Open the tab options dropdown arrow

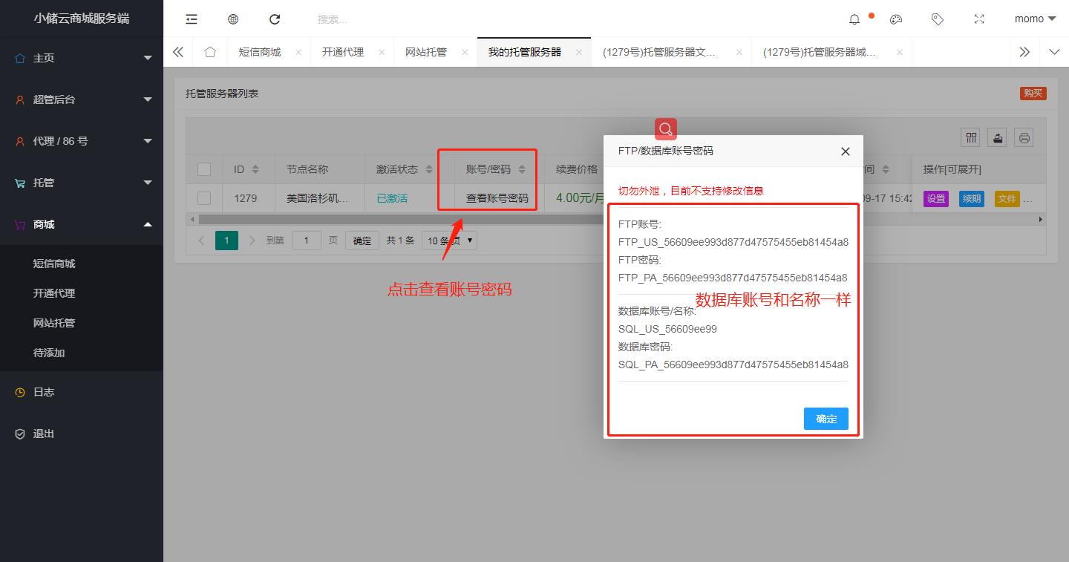click(x=1054, y=52)
